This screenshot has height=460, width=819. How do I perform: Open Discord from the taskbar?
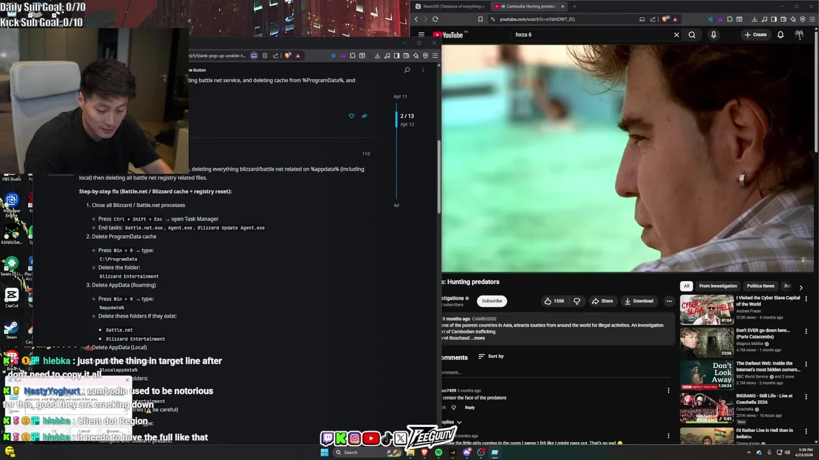point(466,452)
